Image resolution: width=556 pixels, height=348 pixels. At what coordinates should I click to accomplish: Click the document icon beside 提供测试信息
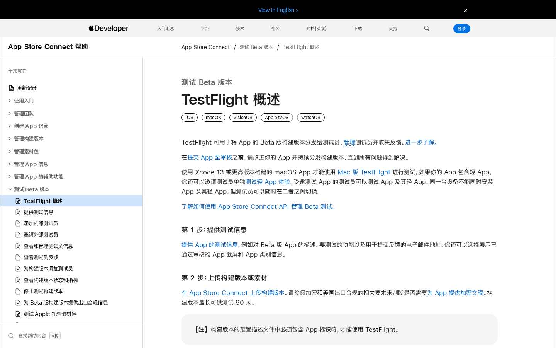pyautogui.click(x=18, y=212)
